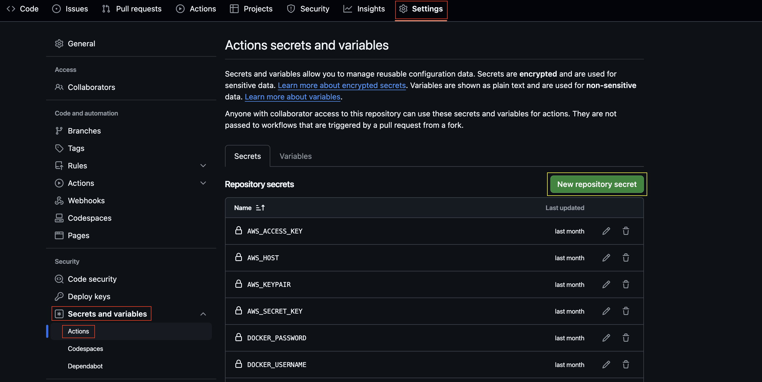Go to Webhooks settings page

(x=86, y=201)
